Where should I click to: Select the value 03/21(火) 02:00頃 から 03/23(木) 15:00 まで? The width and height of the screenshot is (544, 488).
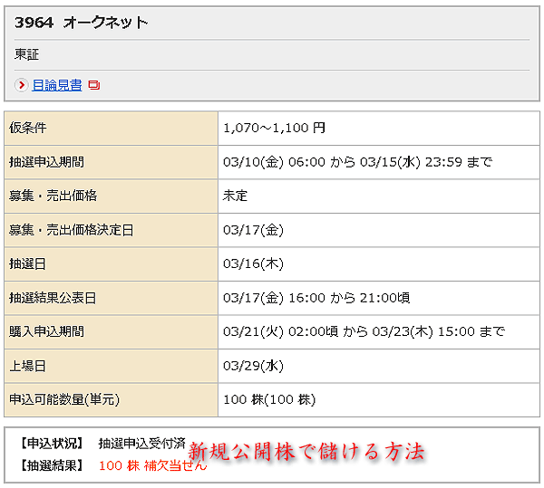coord(364,331)
